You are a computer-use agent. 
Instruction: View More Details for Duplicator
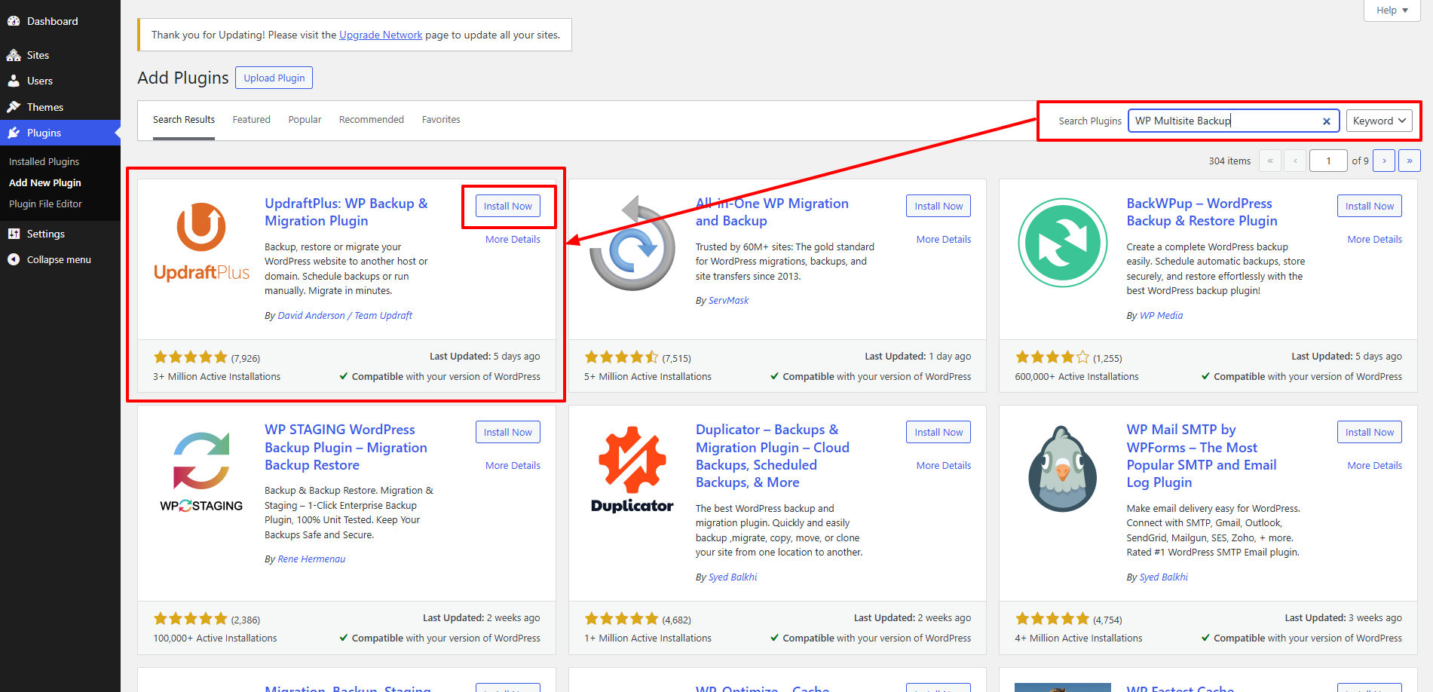[944, 465]
